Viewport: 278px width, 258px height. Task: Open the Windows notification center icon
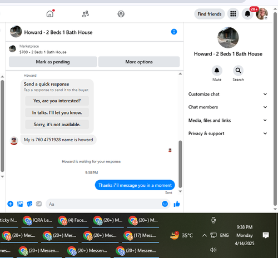coord(266,235)
